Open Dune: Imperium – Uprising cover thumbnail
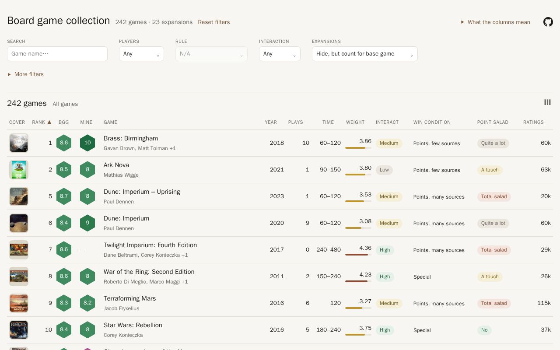Viewport: 560px width, 350px height. [x=19, y=196]
